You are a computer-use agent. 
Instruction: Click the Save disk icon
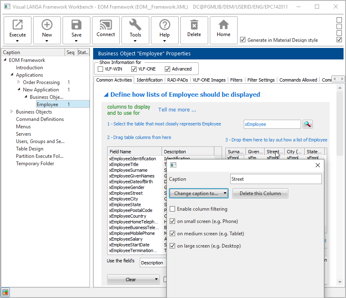76,25
